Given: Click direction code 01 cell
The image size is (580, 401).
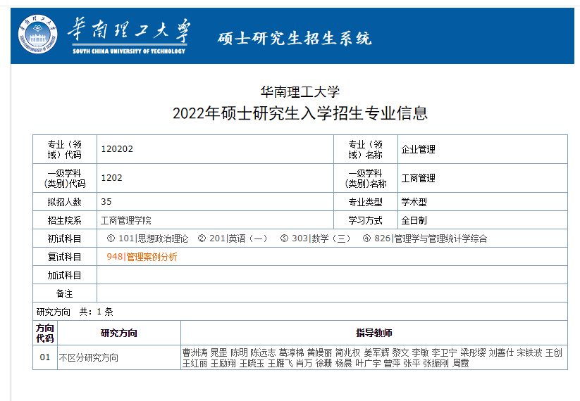Looking at the screenshot, I should (x=45, y=357).
